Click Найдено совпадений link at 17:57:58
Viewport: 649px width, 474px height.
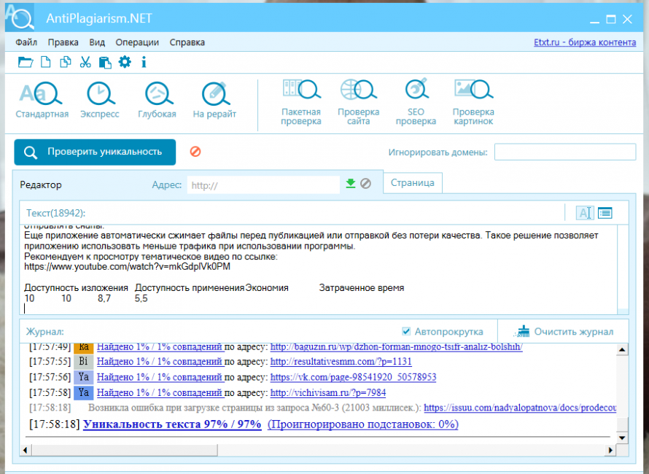[160, 392]
